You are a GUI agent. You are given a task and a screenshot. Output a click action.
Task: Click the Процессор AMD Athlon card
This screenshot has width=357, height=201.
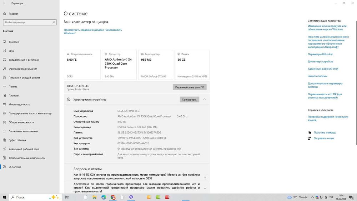click(x=119, y=65)
